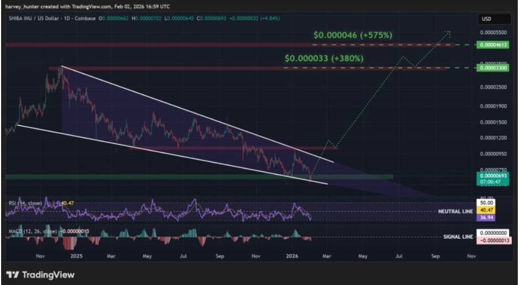
Task: Select the MACD (12, 26, close) indicator legend
Action: tap(33, 231)
